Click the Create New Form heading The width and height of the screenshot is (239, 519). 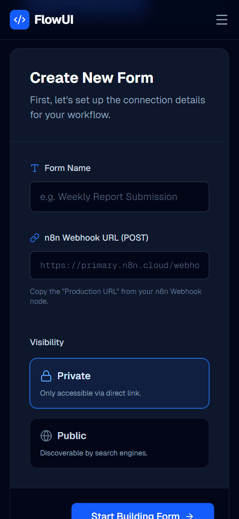pos(92,77)
